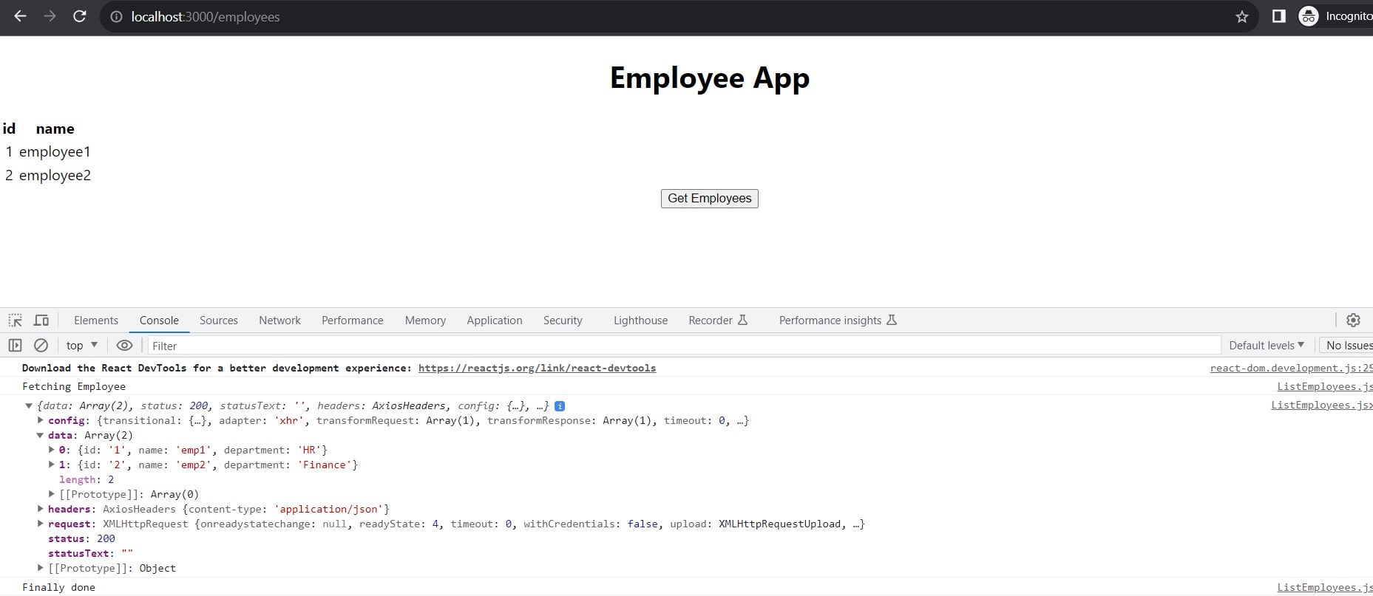
Task: Click the Finally done log message
Action: pyautogui.click(x=58, y=587)
